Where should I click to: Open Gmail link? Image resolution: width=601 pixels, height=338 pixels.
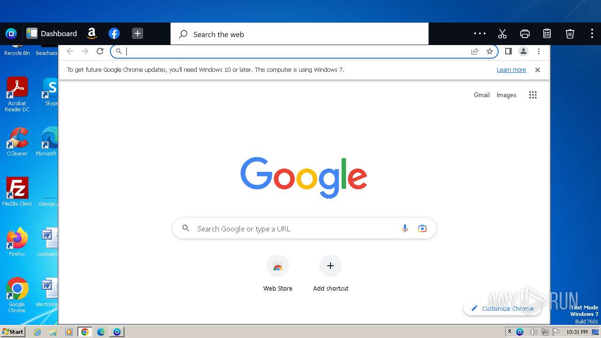point(482,95)
